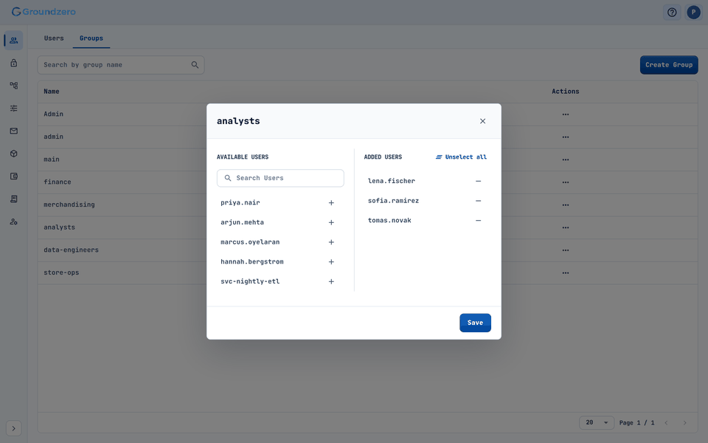Focus the Search by group name field
Image resolution: width=708 pixels, height=443 pixels.
(120, 65)
